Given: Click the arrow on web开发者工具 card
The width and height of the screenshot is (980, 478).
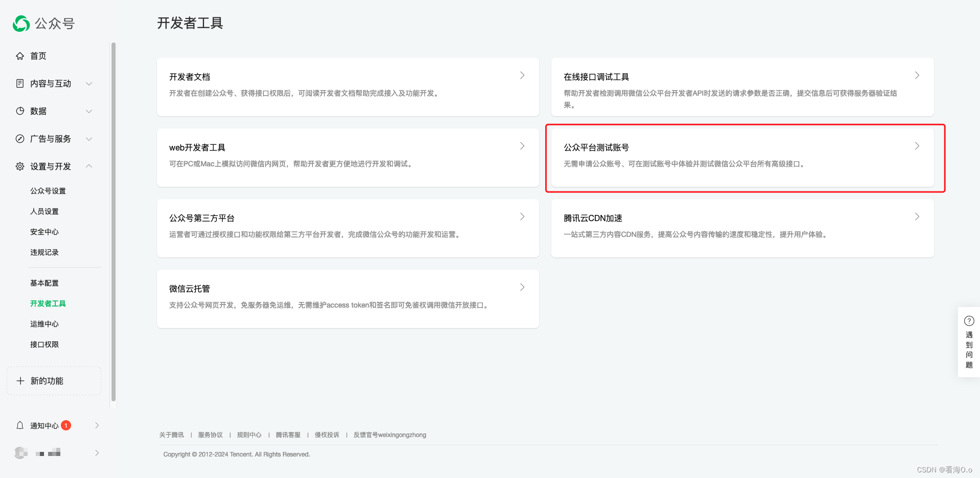Looking at the screenshot, I should (522, 146).
